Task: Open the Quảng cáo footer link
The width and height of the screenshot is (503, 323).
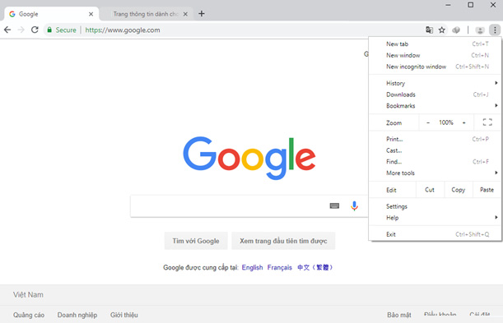Action: pyautogui.click(x=29, y=315)
